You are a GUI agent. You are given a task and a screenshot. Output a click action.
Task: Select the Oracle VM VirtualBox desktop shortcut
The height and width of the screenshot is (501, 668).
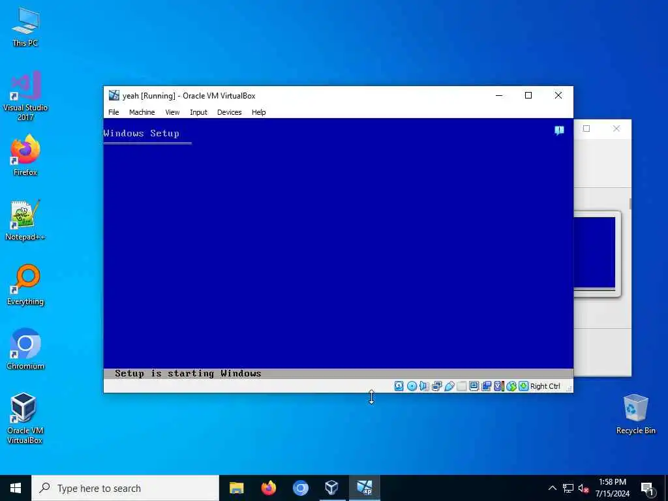[x=25, y=418]
